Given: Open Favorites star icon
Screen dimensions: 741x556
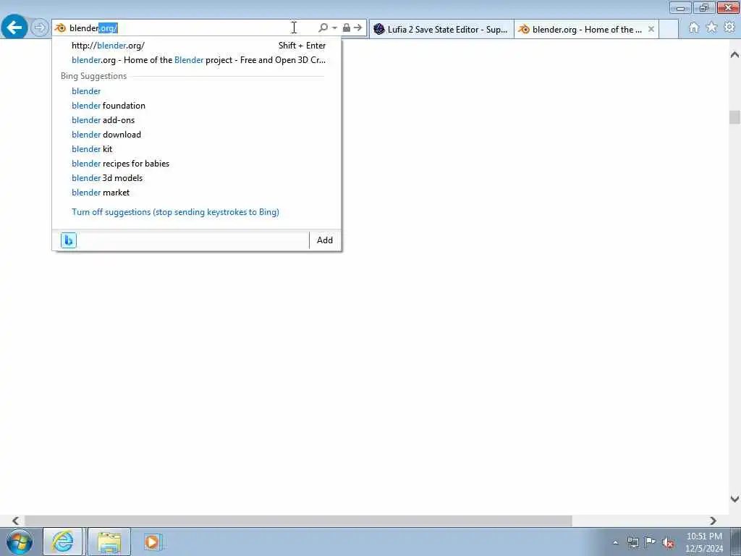Looking at the screenshot, I should (x=711, y=28).
